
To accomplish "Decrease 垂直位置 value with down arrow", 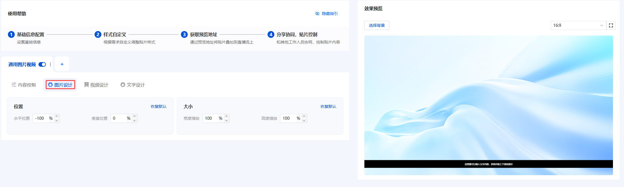I will (x=134, y=121).
